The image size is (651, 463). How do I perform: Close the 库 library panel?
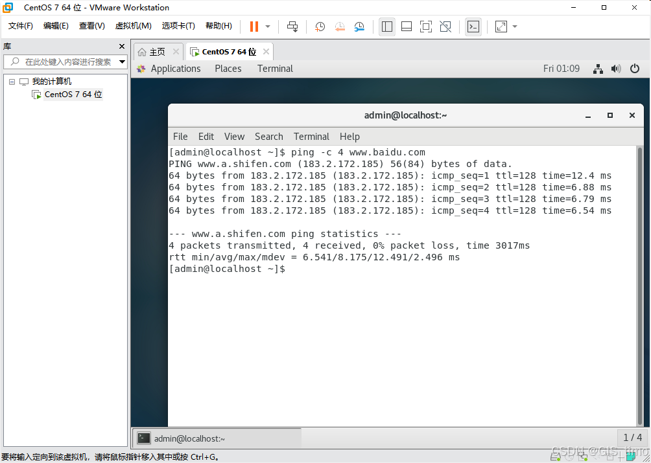point(122,47)
